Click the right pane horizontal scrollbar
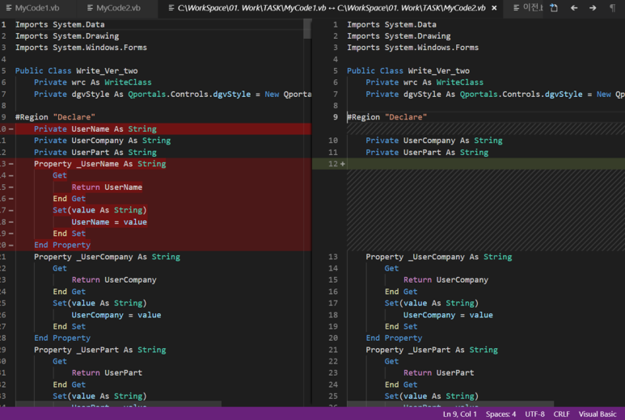This screenshot has height=420, width=625. click(450, 404)
